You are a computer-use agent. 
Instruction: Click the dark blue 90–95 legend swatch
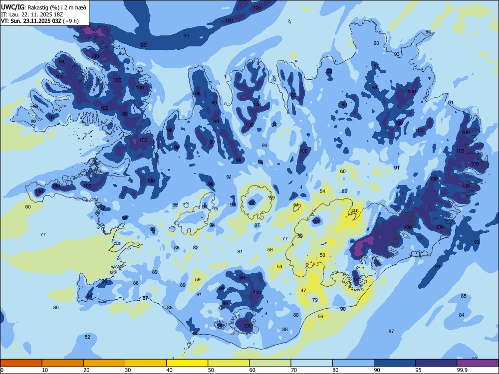click(x=395, y=363)
